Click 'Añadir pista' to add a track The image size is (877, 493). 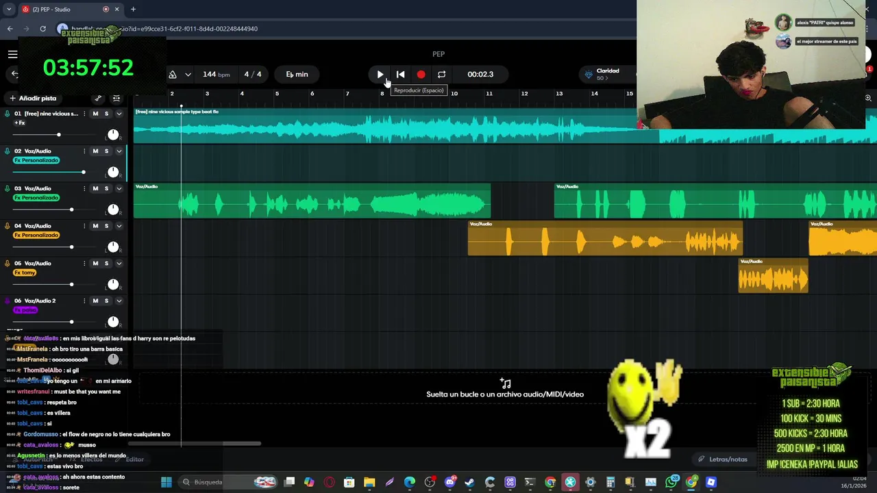coord(33,98)
